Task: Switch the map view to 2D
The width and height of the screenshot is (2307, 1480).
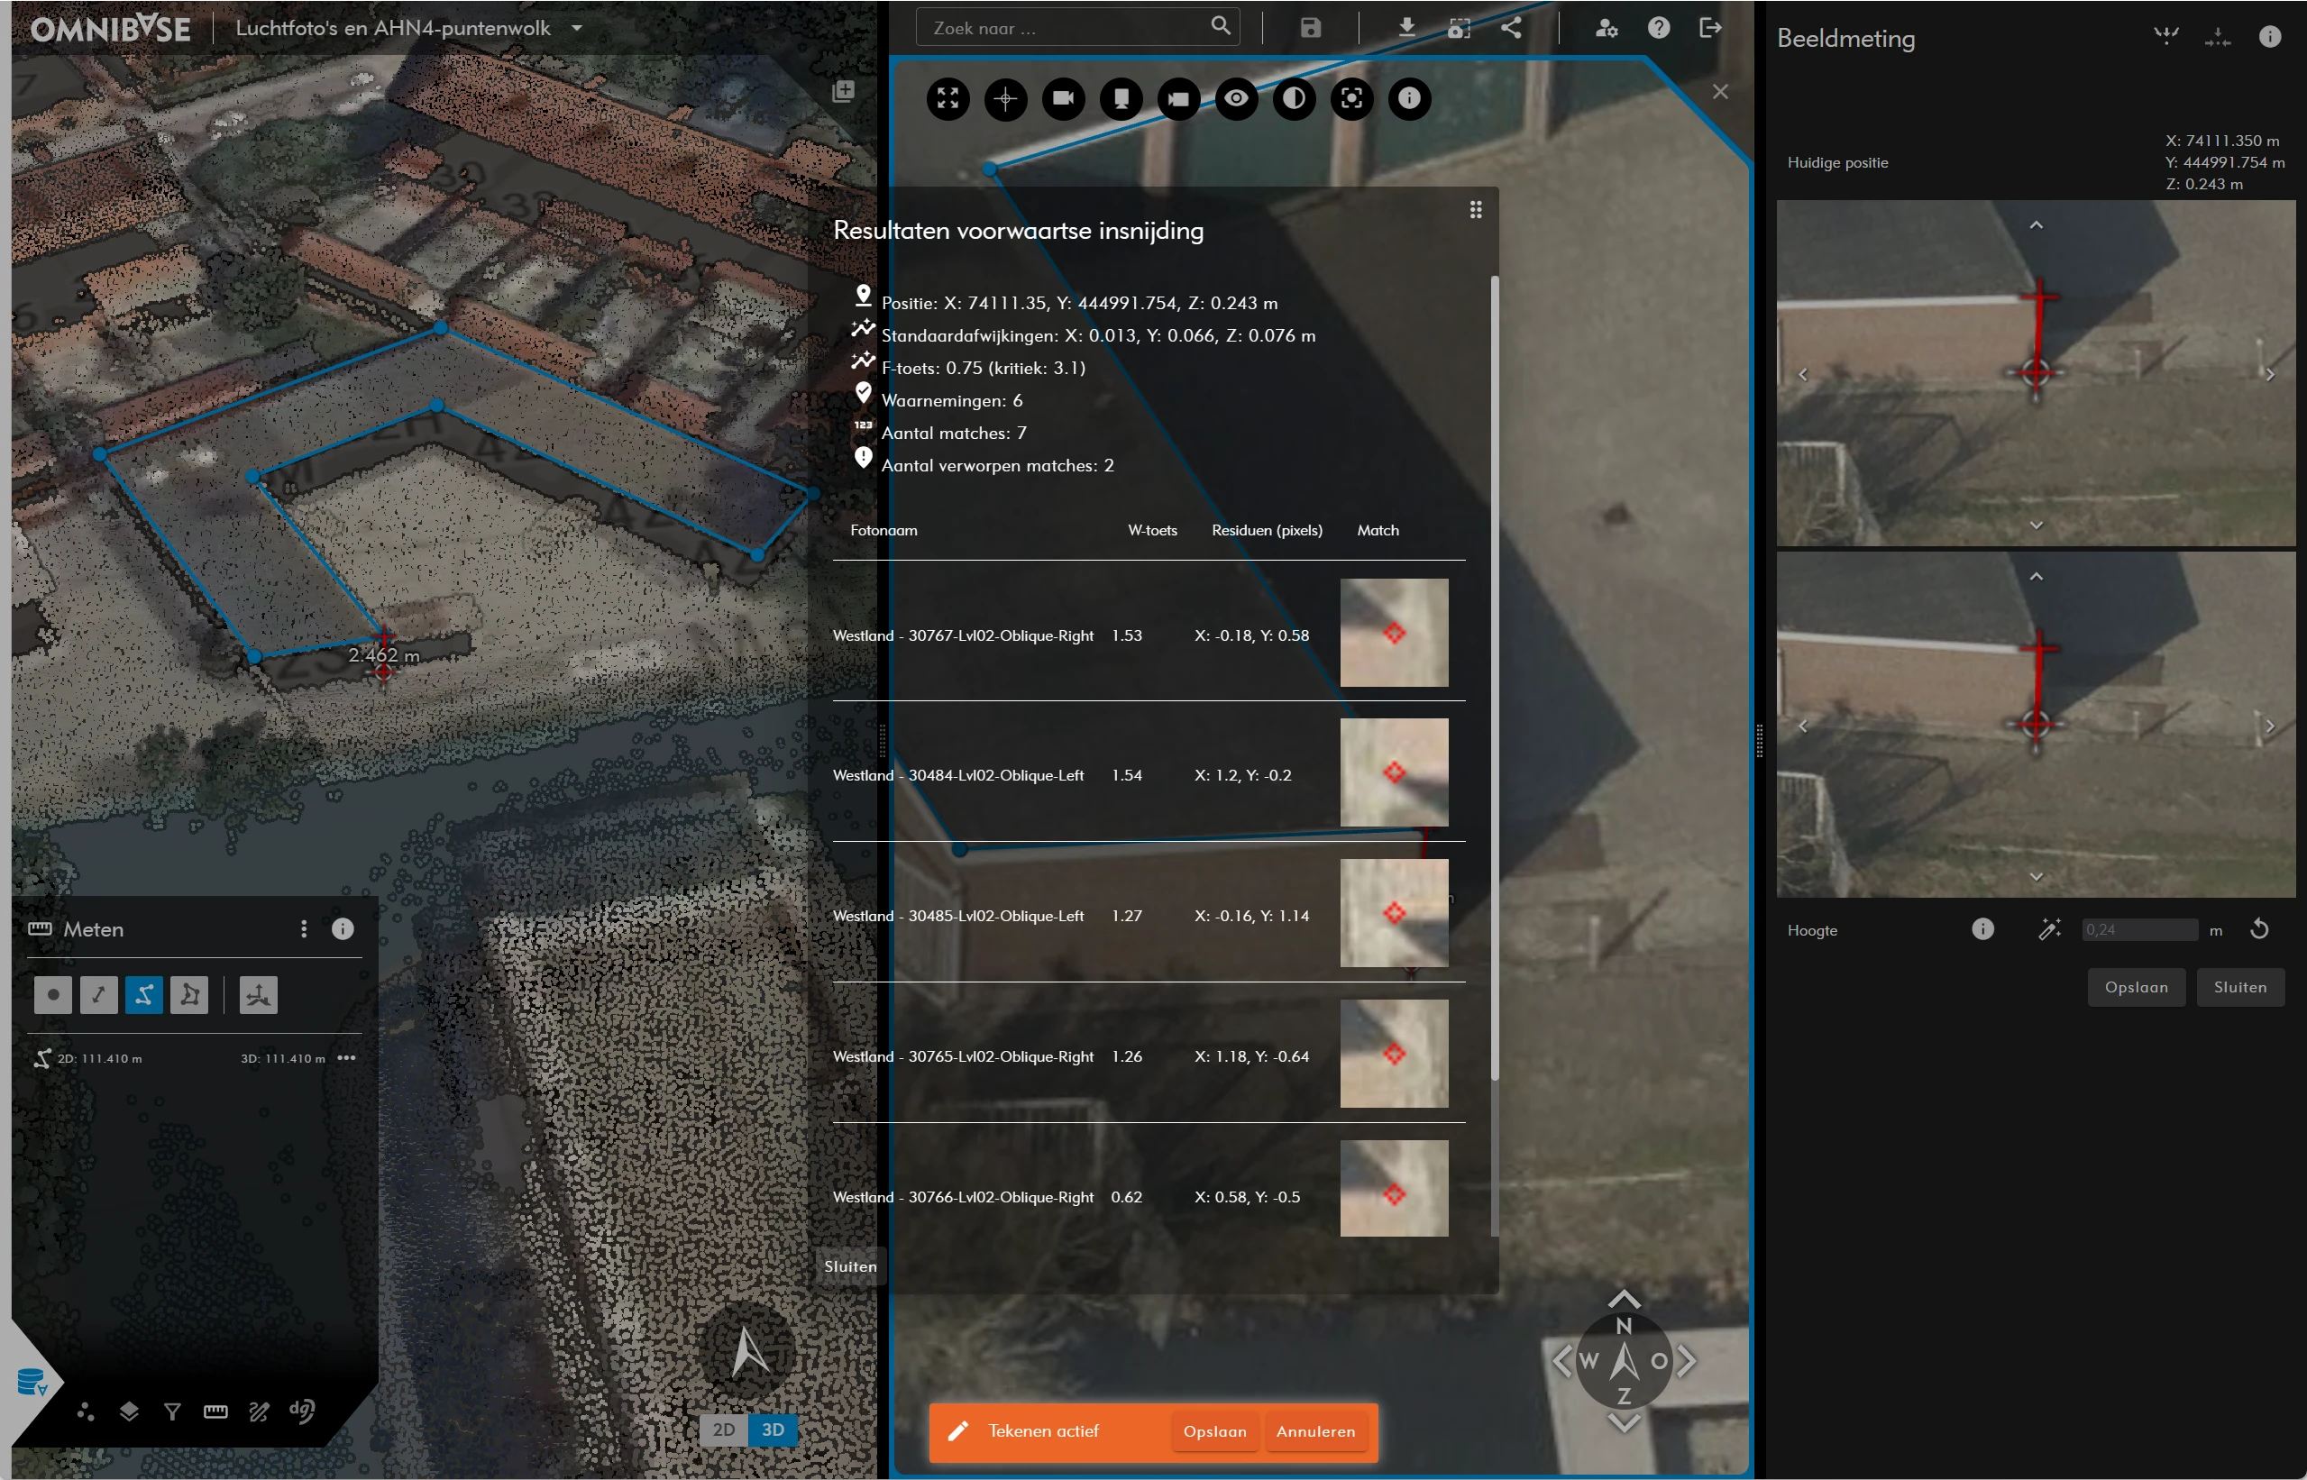Action: [x=724, y=1429]
